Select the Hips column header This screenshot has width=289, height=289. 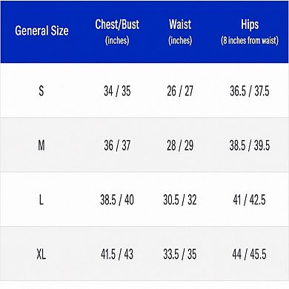(250, 32)
